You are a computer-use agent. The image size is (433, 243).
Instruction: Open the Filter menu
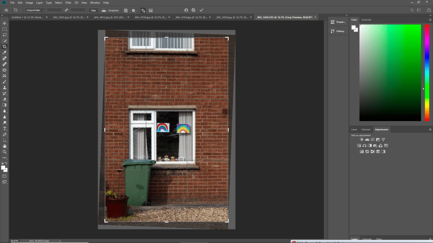(x=68, y=3)
